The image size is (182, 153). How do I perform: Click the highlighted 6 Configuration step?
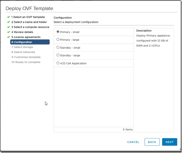point(30,42)
